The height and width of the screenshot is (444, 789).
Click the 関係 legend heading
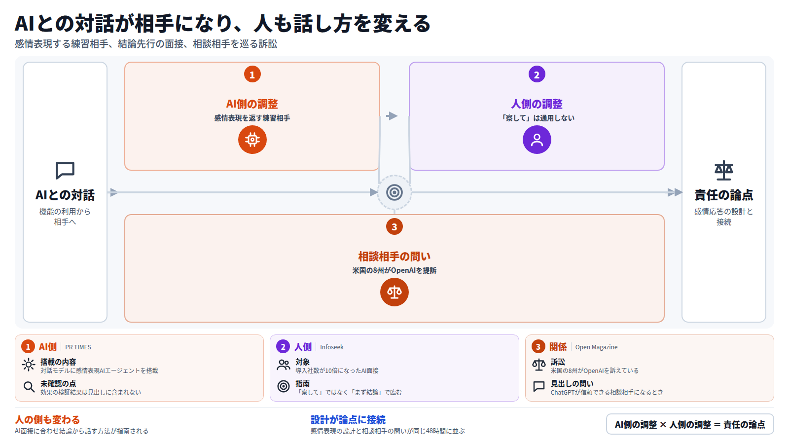click(558, 347)
